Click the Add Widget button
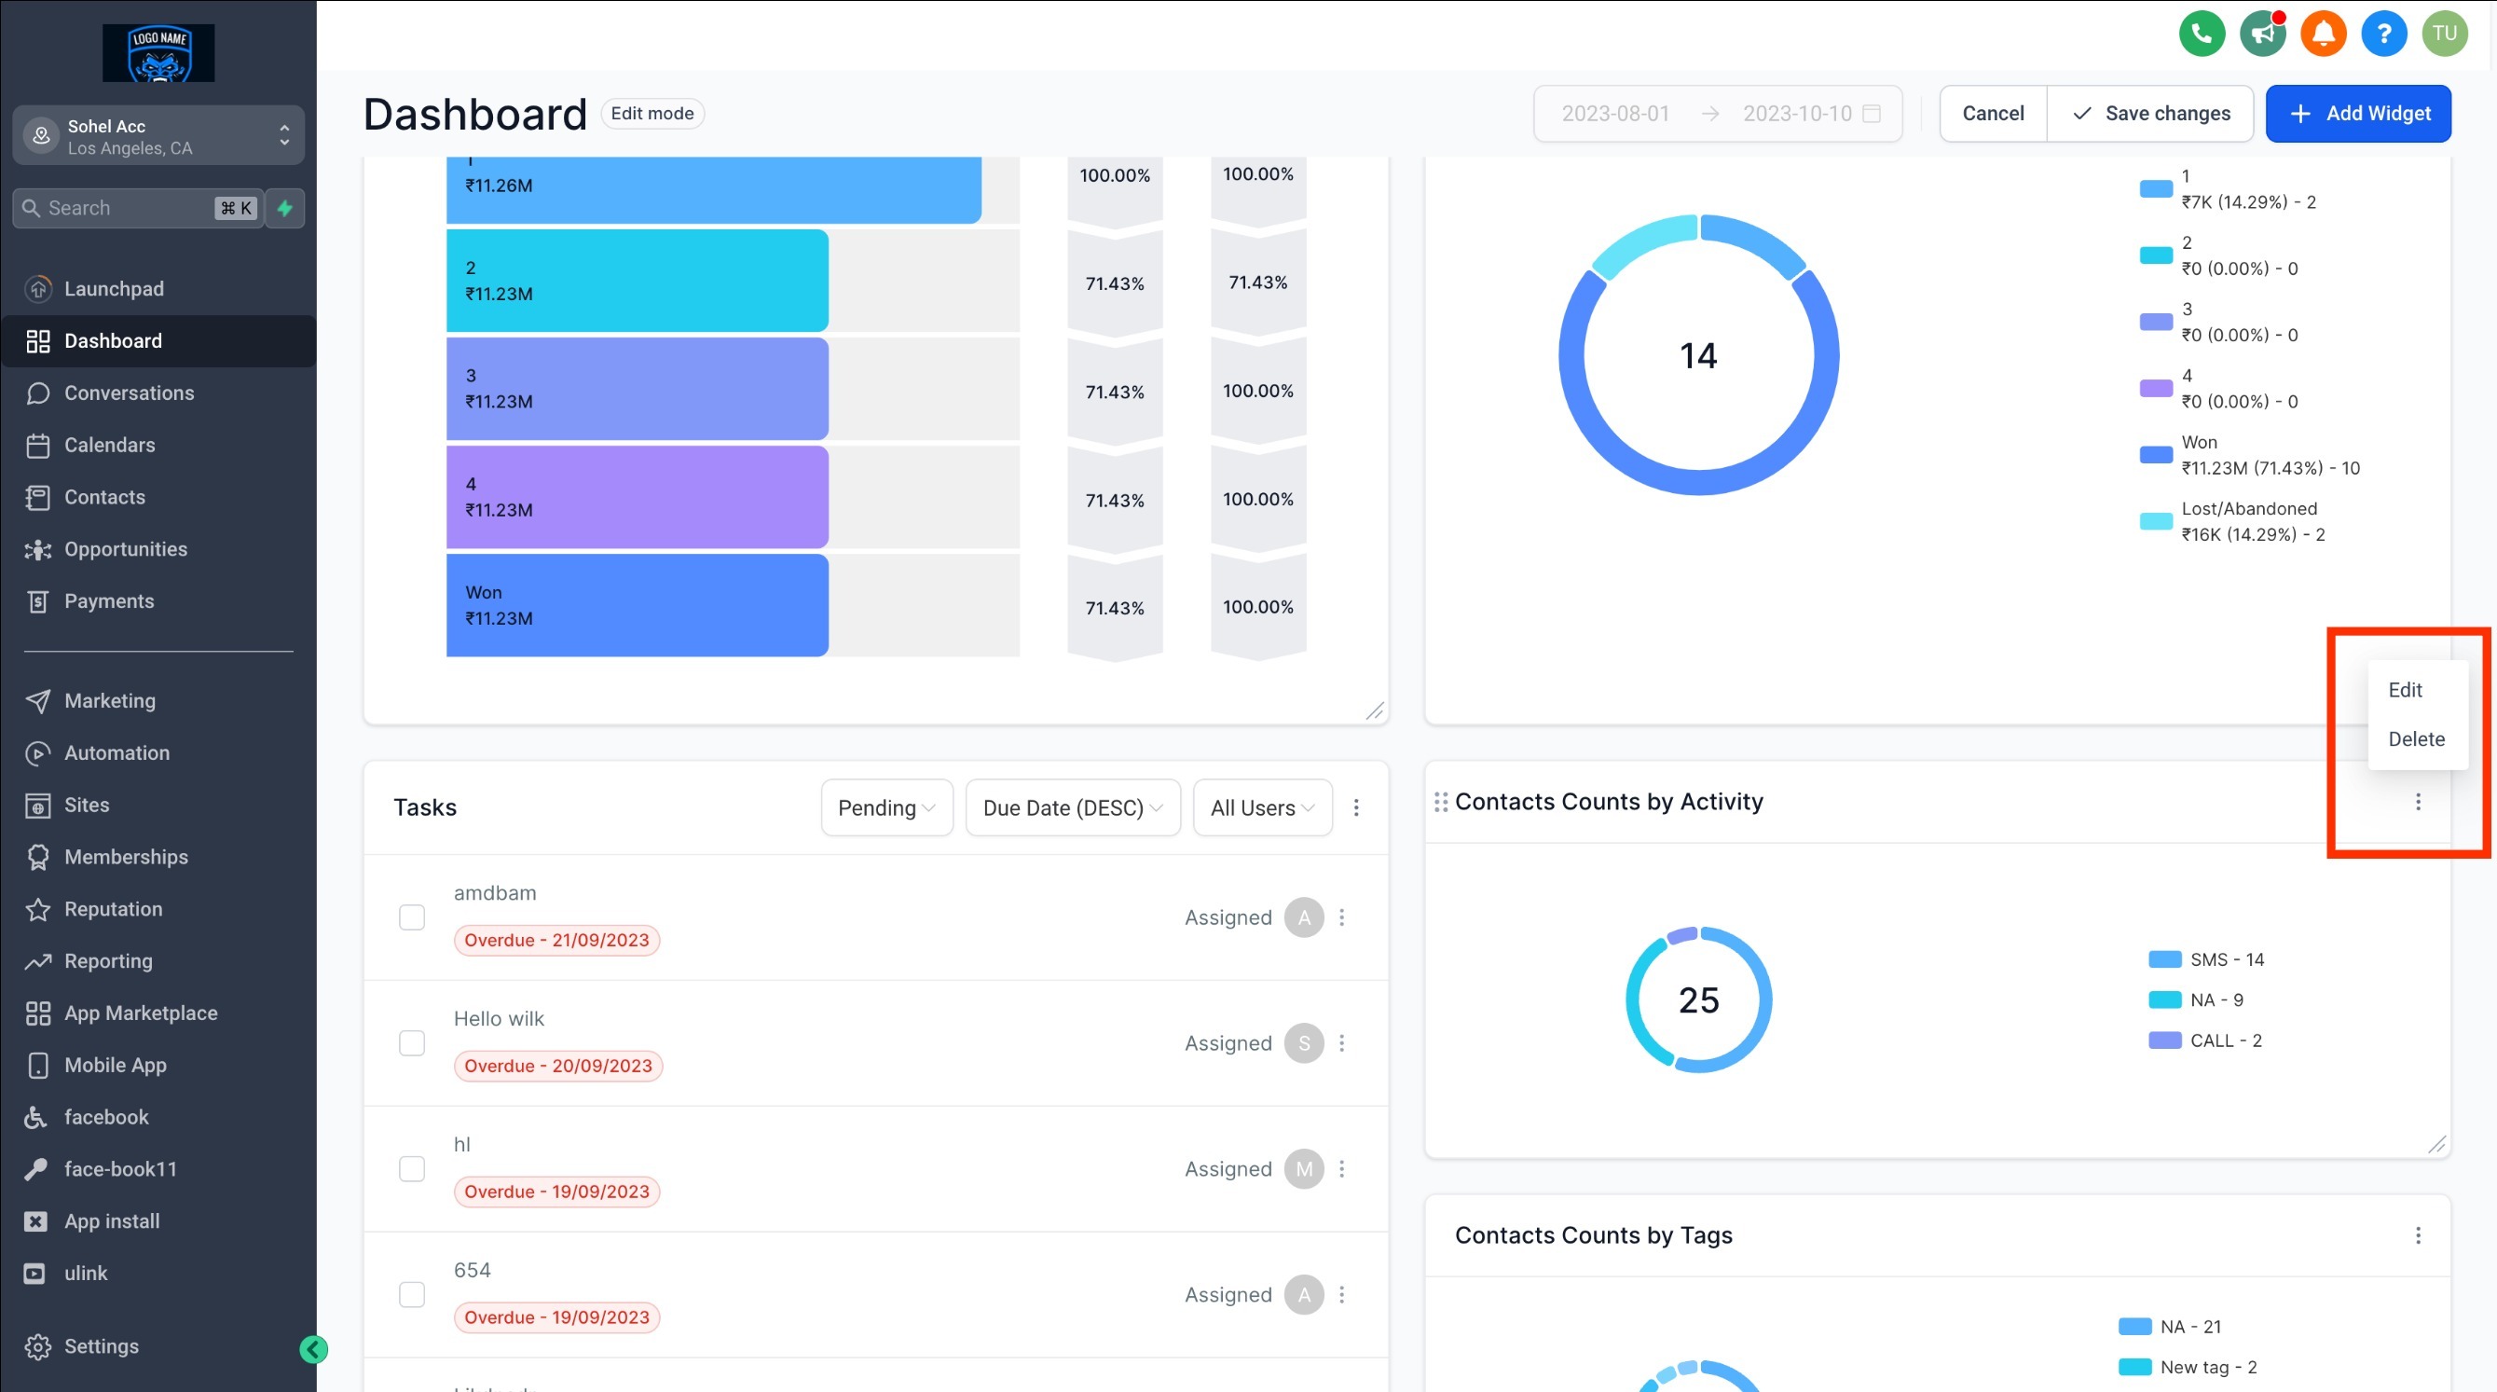 2357,114
